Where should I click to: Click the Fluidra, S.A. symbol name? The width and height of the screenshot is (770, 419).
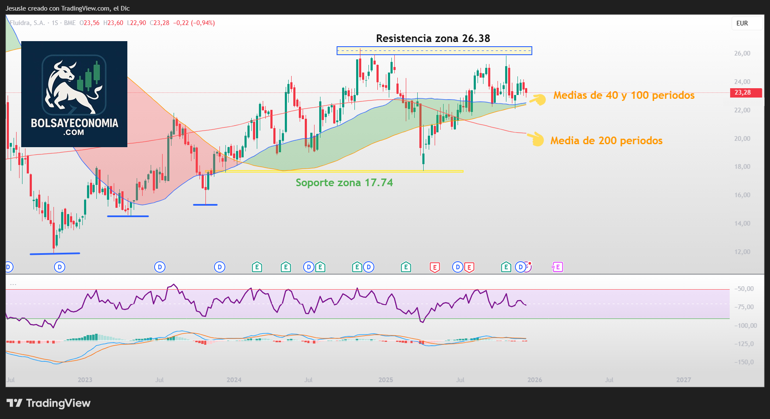click(27, 23)
